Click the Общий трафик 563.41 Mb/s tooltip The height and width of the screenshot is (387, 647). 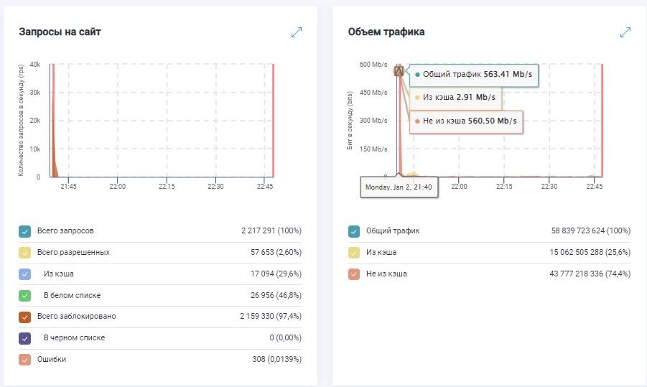click(474, 74)
